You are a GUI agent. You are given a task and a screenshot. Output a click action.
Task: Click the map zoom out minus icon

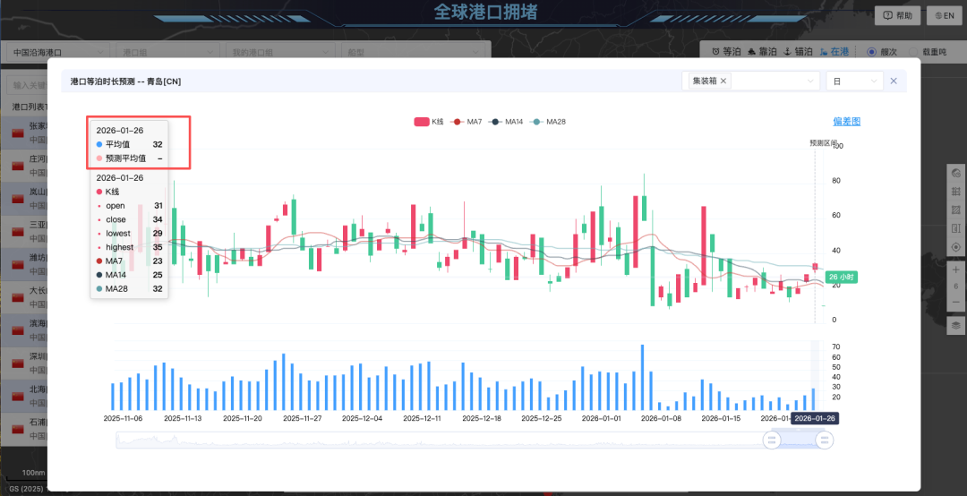[x=956, y=302]
